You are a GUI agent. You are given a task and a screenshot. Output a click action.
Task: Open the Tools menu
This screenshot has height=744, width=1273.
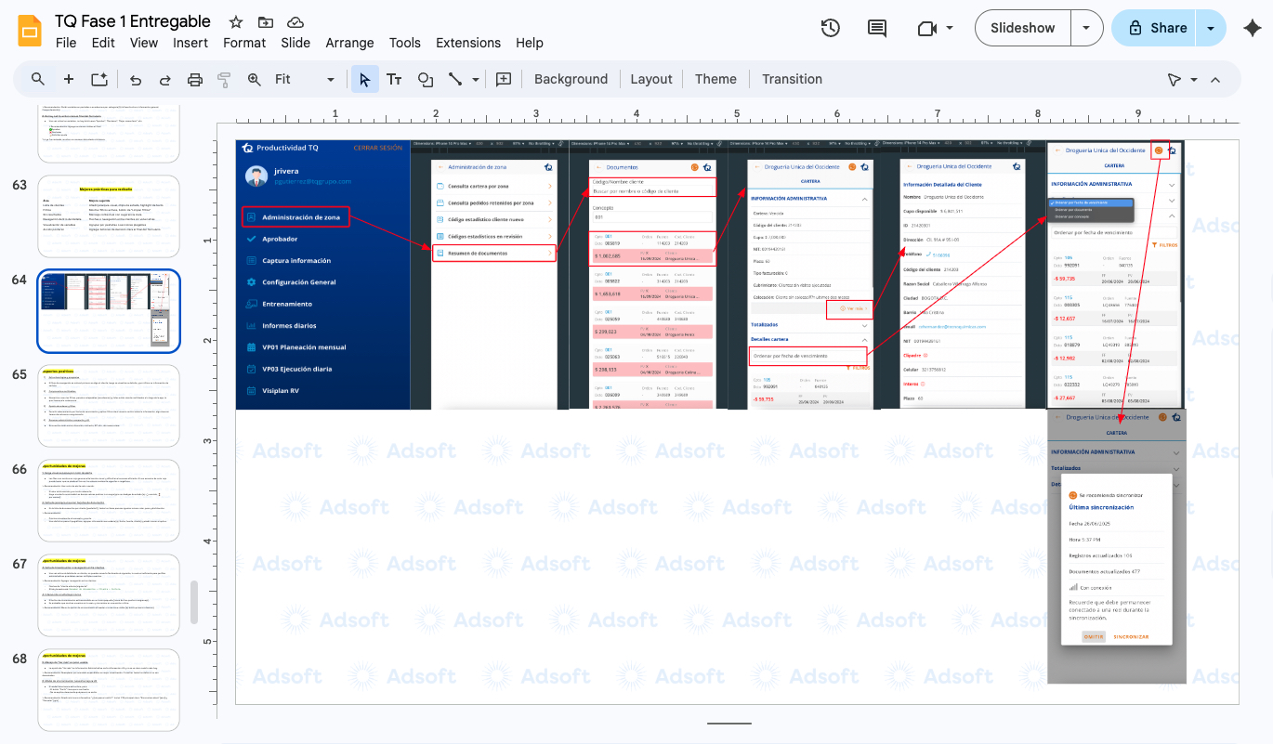pos(405,43)
